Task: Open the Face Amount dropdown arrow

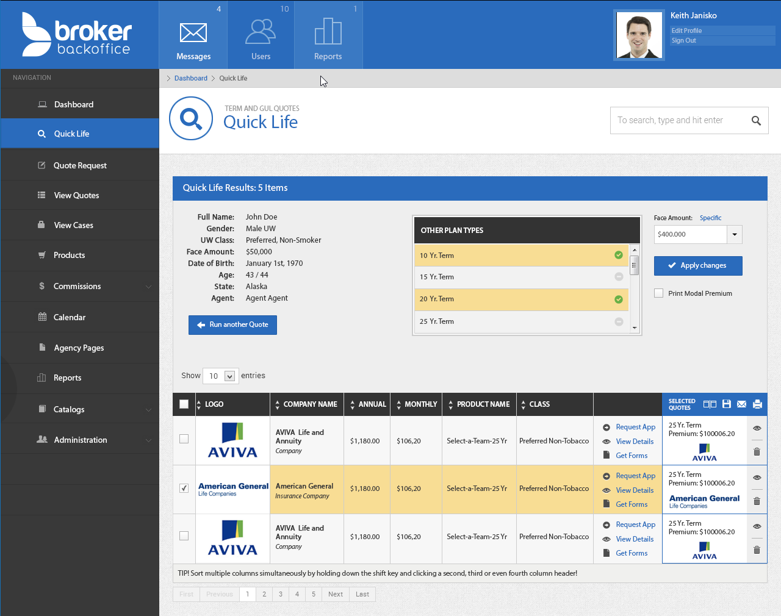Action: tap(735, 234)
